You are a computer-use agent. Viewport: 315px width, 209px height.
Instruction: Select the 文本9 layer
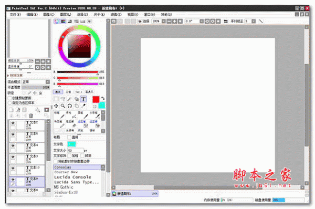click(x=27, y=182)
